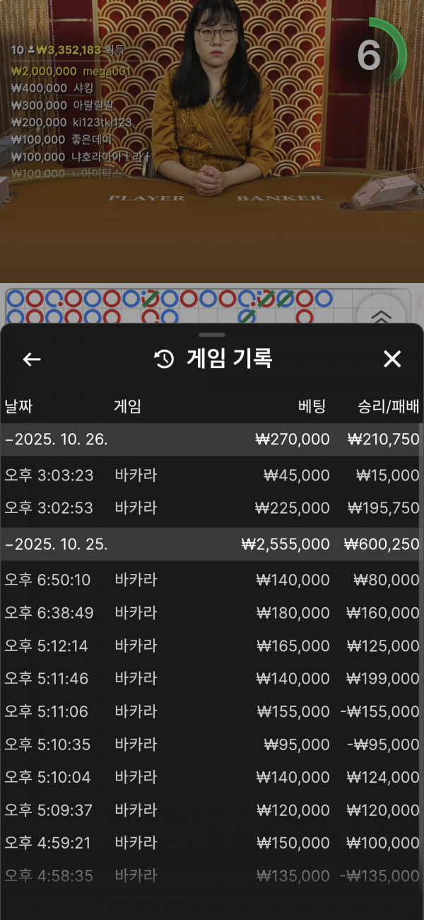Tap the 오후 4:59:21 baccarat record

point(212,843)
